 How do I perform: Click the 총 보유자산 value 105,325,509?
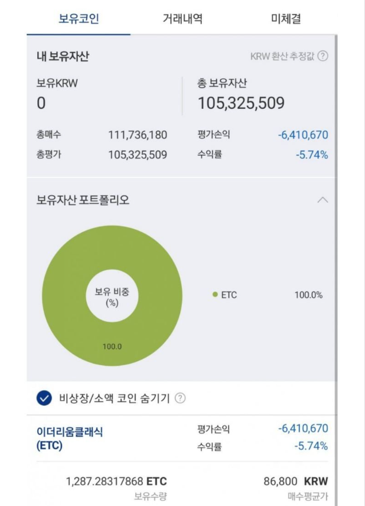tap(241, 103)
